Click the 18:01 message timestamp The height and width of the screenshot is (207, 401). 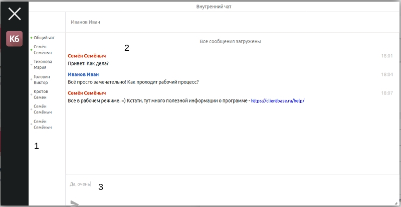click(x=386, y=56)
